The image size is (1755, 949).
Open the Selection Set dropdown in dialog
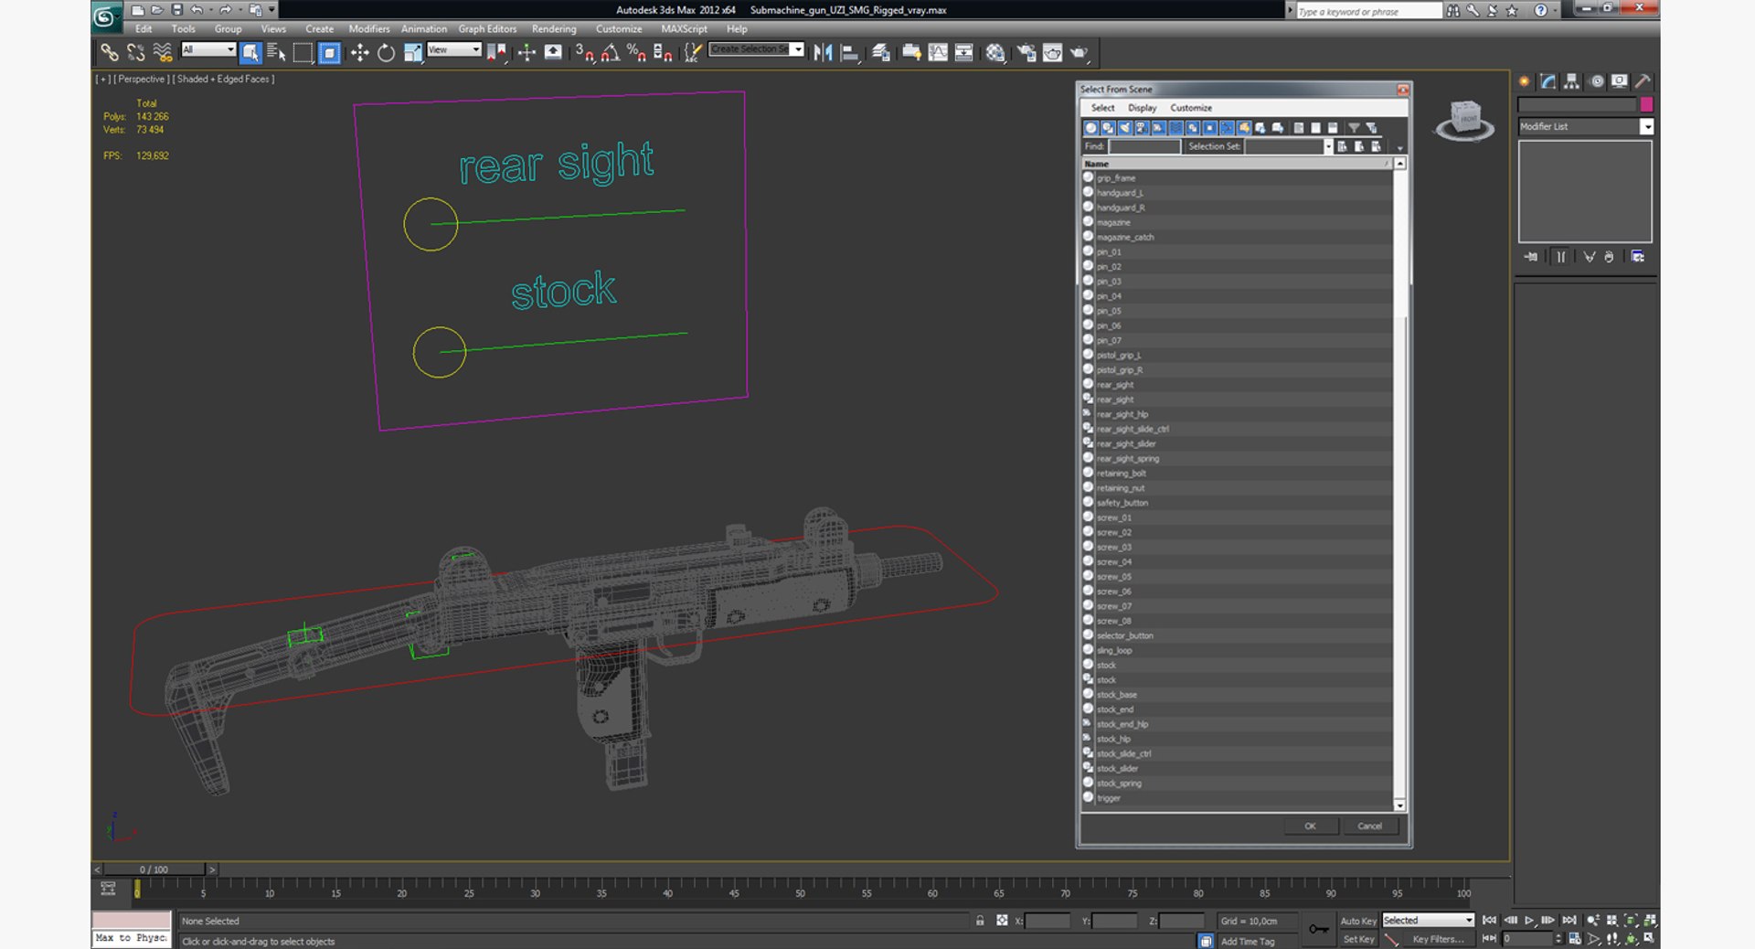(x=1328, y=146)
